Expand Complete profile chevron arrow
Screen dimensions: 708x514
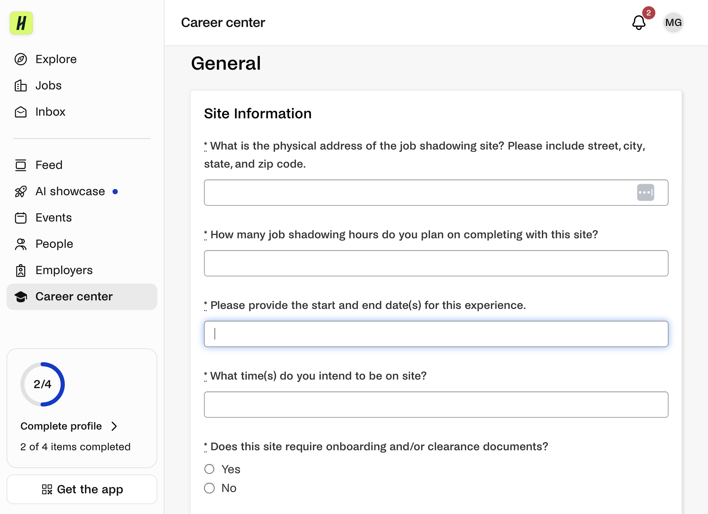tap(114, 426)
